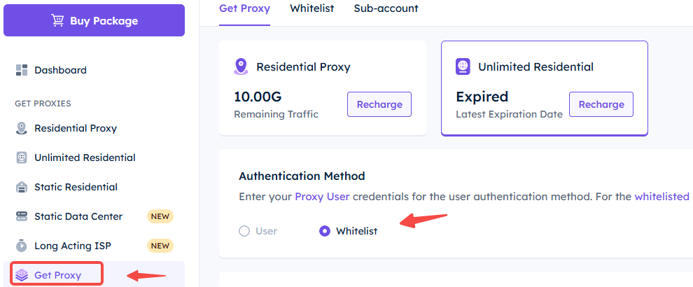The image size is (693, 287).
Task: Click the shopping cart icon on Buy Package
Action: pos(57,21)
